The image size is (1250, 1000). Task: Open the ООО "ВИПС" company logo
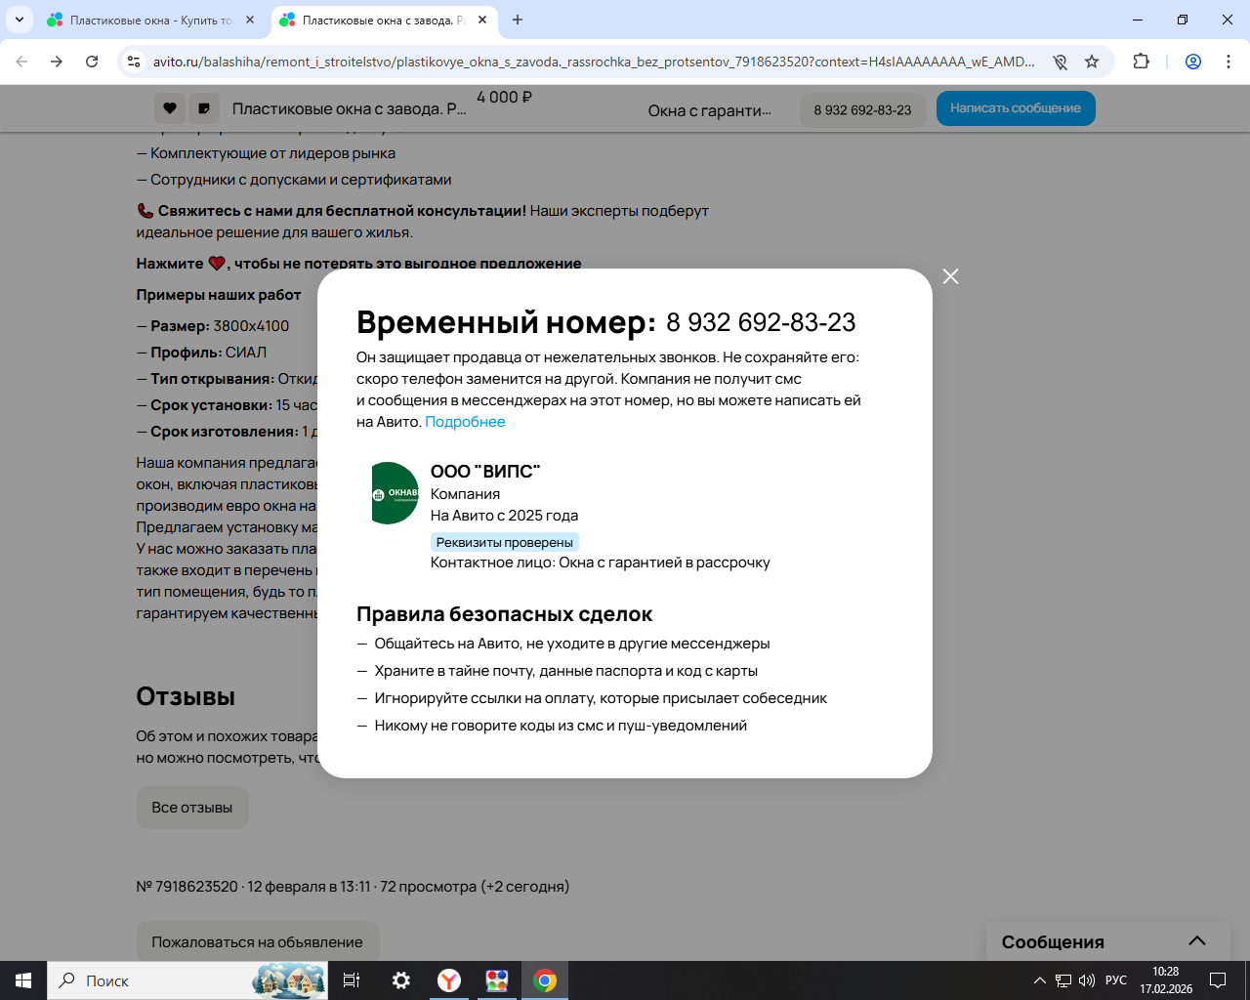coord(395,493)
